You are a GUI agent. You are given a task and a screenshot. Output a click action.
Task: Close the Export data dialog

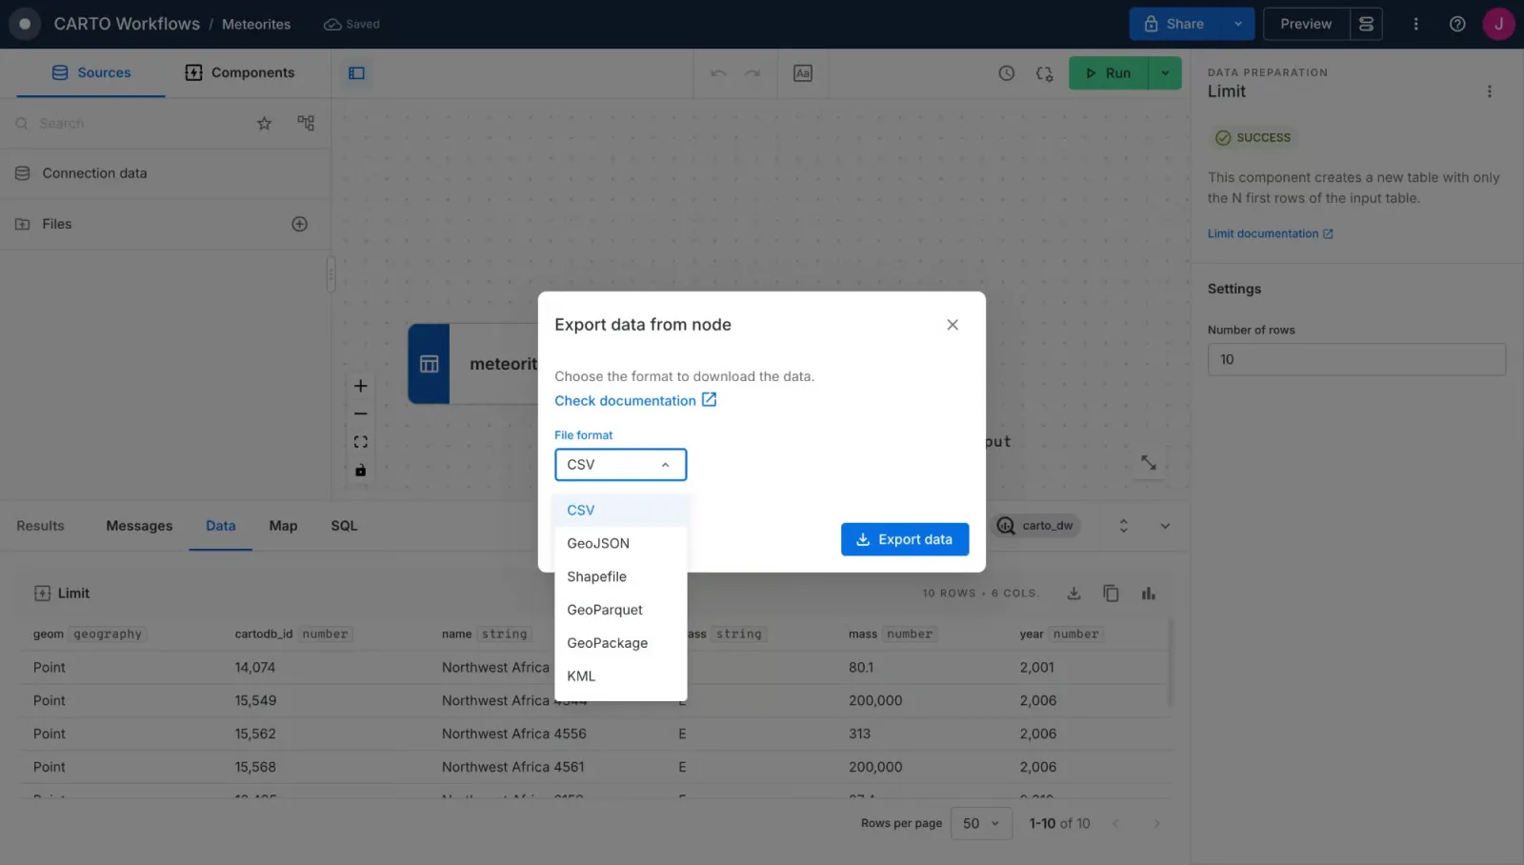click(952, 325)
